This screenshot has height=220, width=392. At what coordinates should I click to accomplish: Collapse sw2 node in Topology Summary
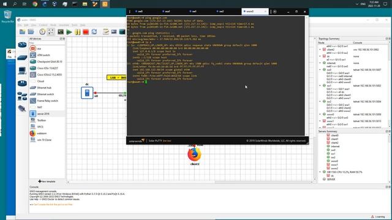click(x=320, y=101)
